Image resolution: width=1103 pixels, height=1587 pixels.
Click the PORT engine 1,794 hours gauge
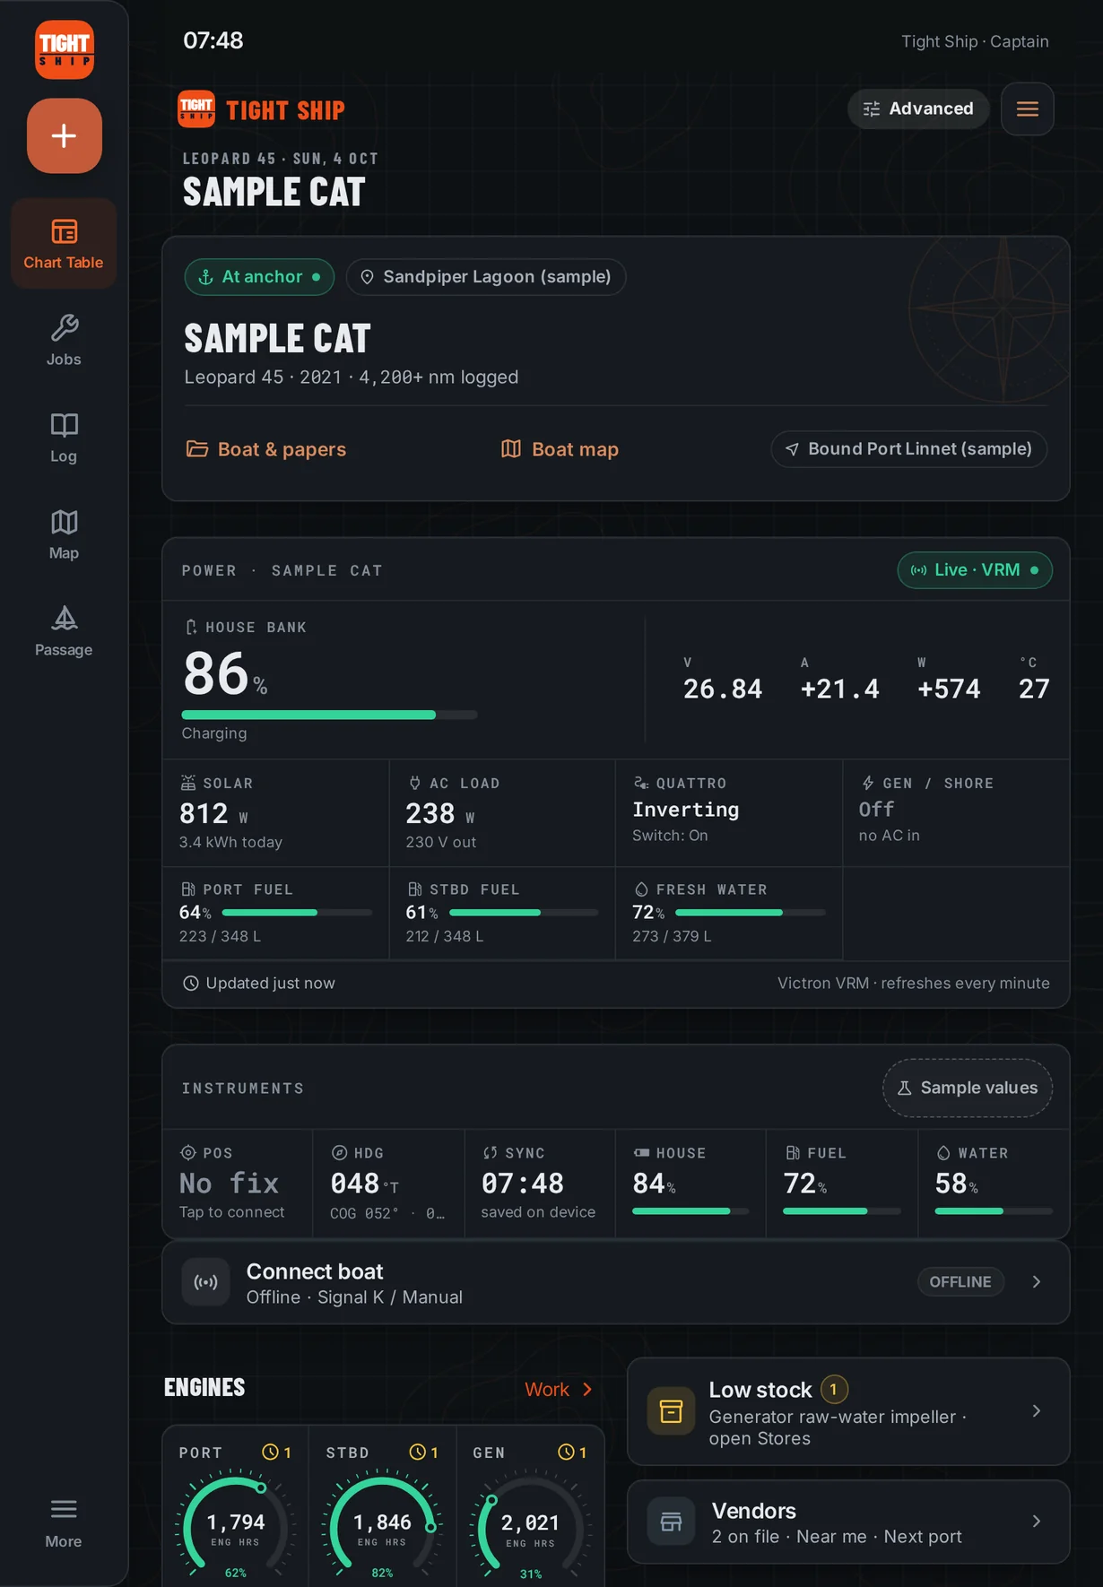236,1523
